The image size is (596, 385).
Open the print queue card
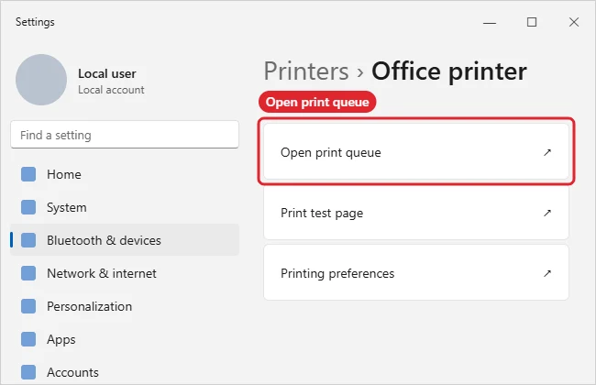point(416,151)
